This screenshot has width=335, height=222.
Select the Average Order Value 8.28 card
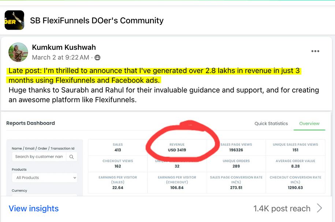point(295,163)
